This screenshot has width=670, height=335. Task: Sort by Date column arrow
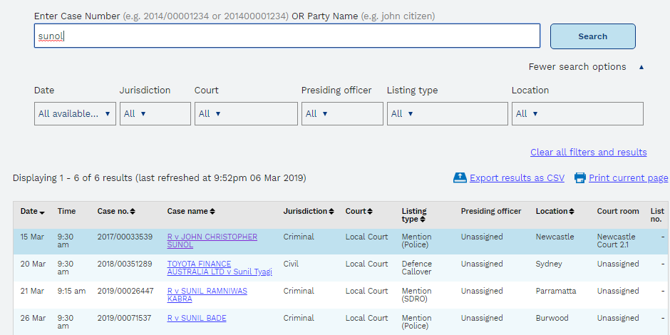click(42, 212)
